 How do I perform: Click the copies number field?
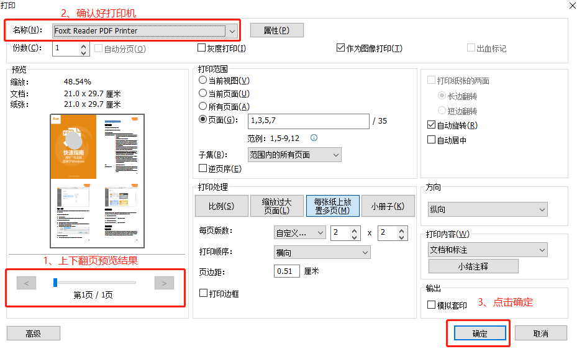[66, 48]
